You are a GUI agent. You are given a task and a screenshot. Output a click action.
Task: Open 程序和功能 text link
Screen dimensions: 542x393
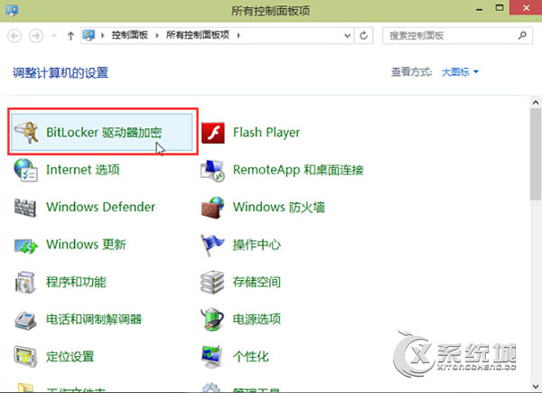coord(76,282)
